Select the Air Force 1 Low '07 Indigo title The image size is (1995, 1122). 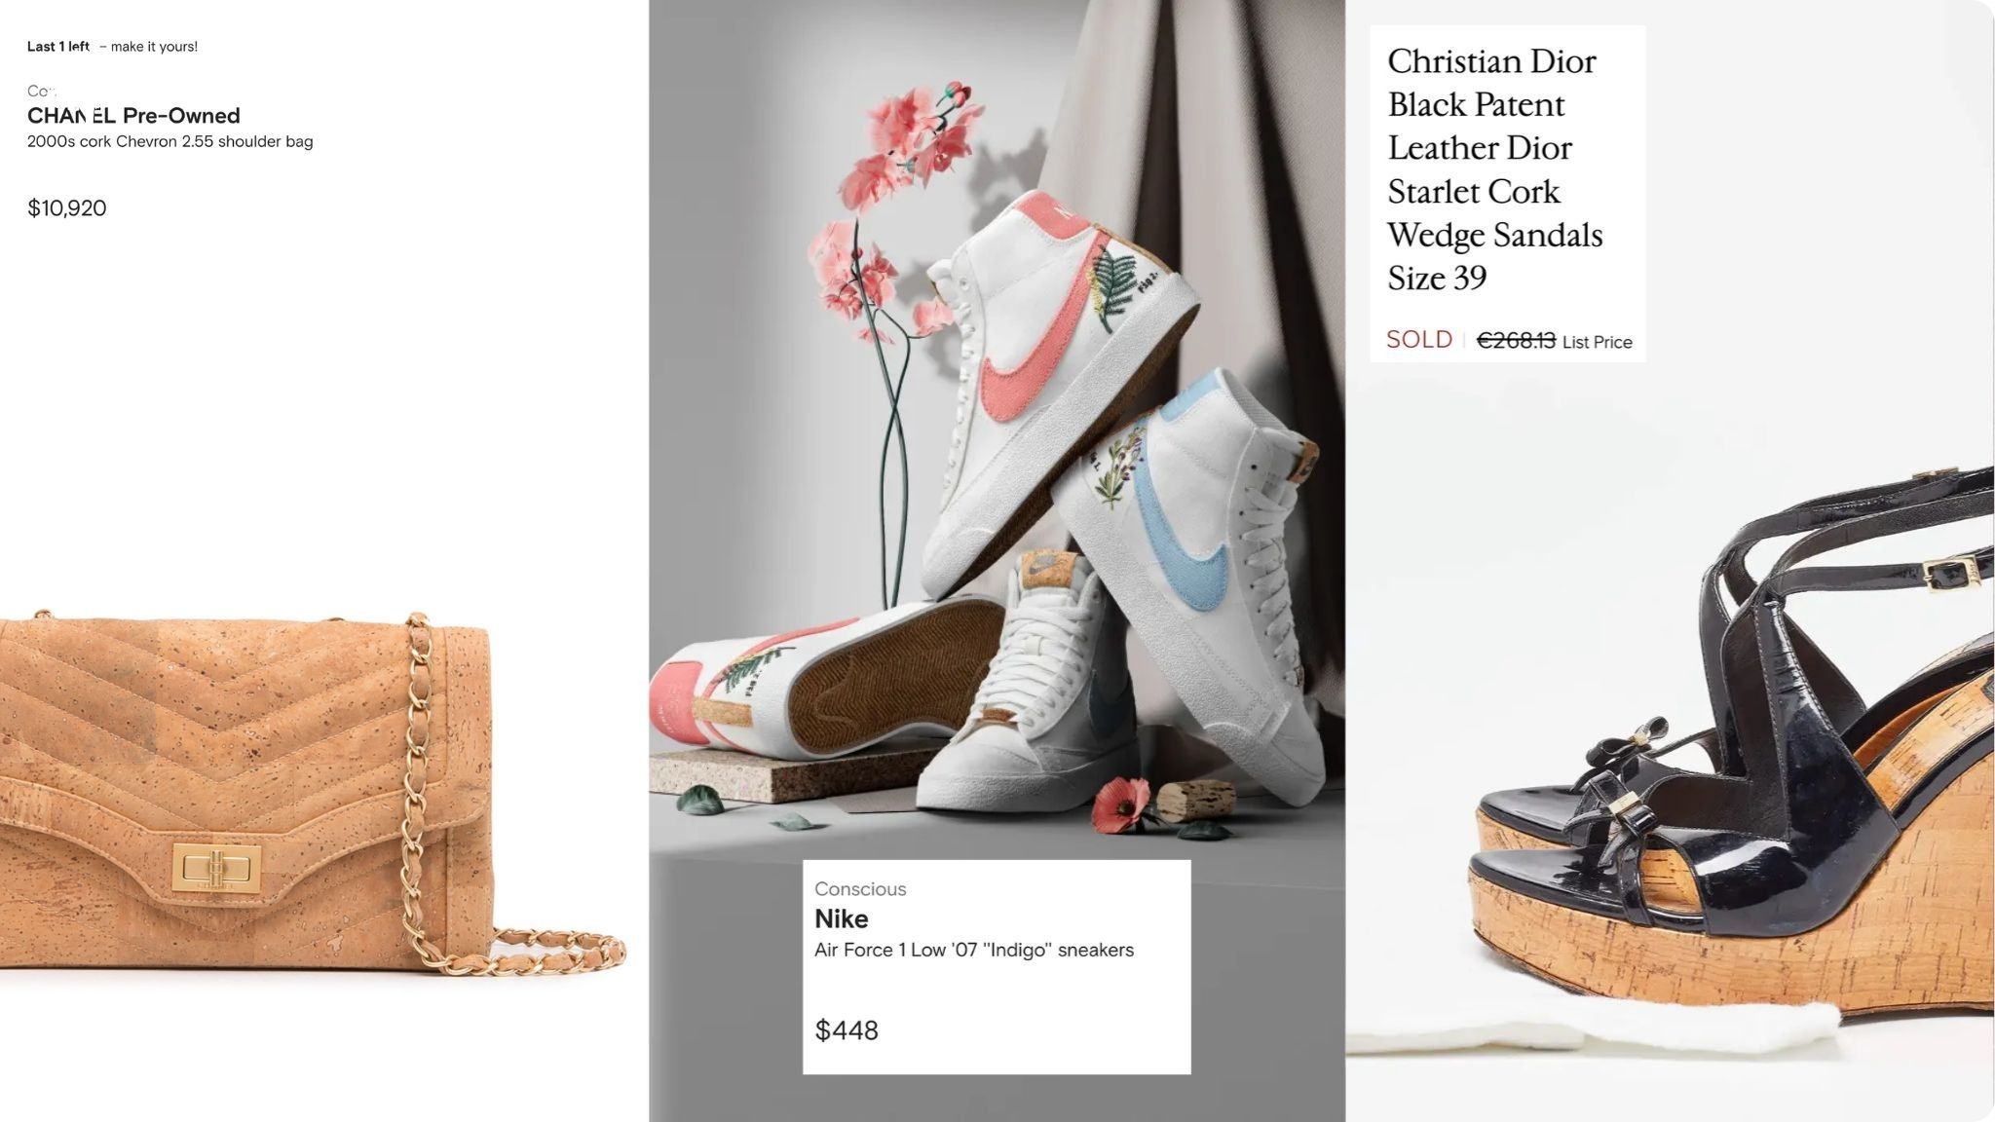[974, 950]
